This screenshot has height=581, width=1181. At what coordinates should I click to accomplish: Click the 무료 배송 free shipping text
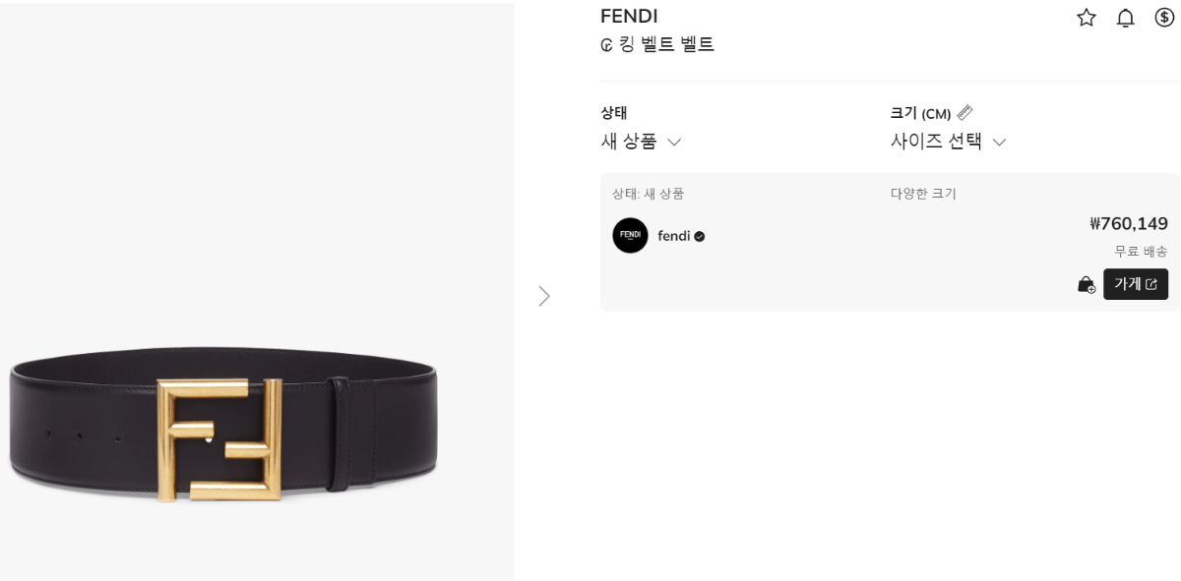click(1141, 252)
